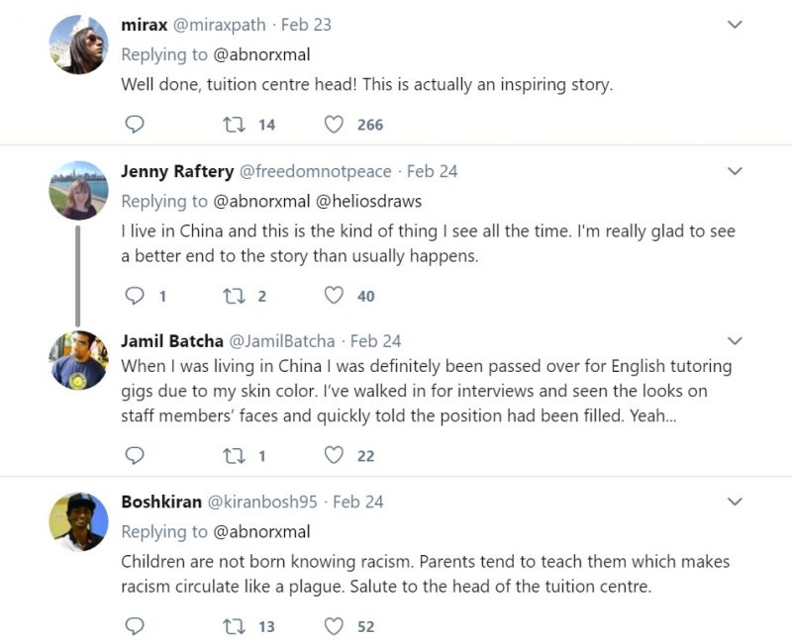Screen dimensions: 792x642
Task: Open more options on Jamil Batcha's tweet
Action: tap(735, 340)
